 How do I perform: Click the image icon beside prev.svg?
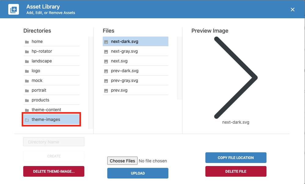(x=106, y=90)
